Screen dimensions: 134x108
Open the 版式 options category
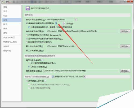click(12, 24)
